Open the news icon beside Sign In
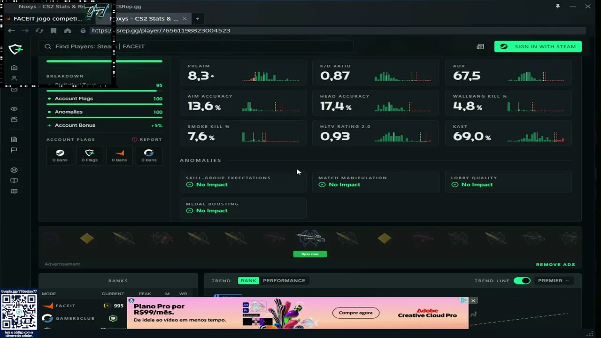This screenshot has height=338, width=601. [x=480, y=46]
